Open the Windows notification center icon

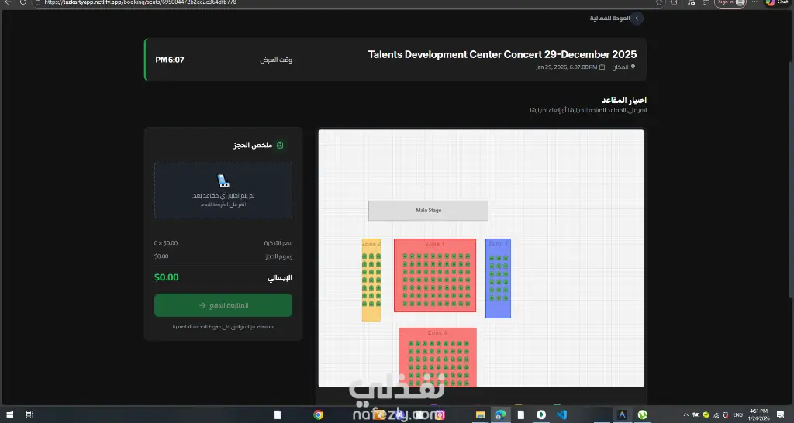[780, 415]
